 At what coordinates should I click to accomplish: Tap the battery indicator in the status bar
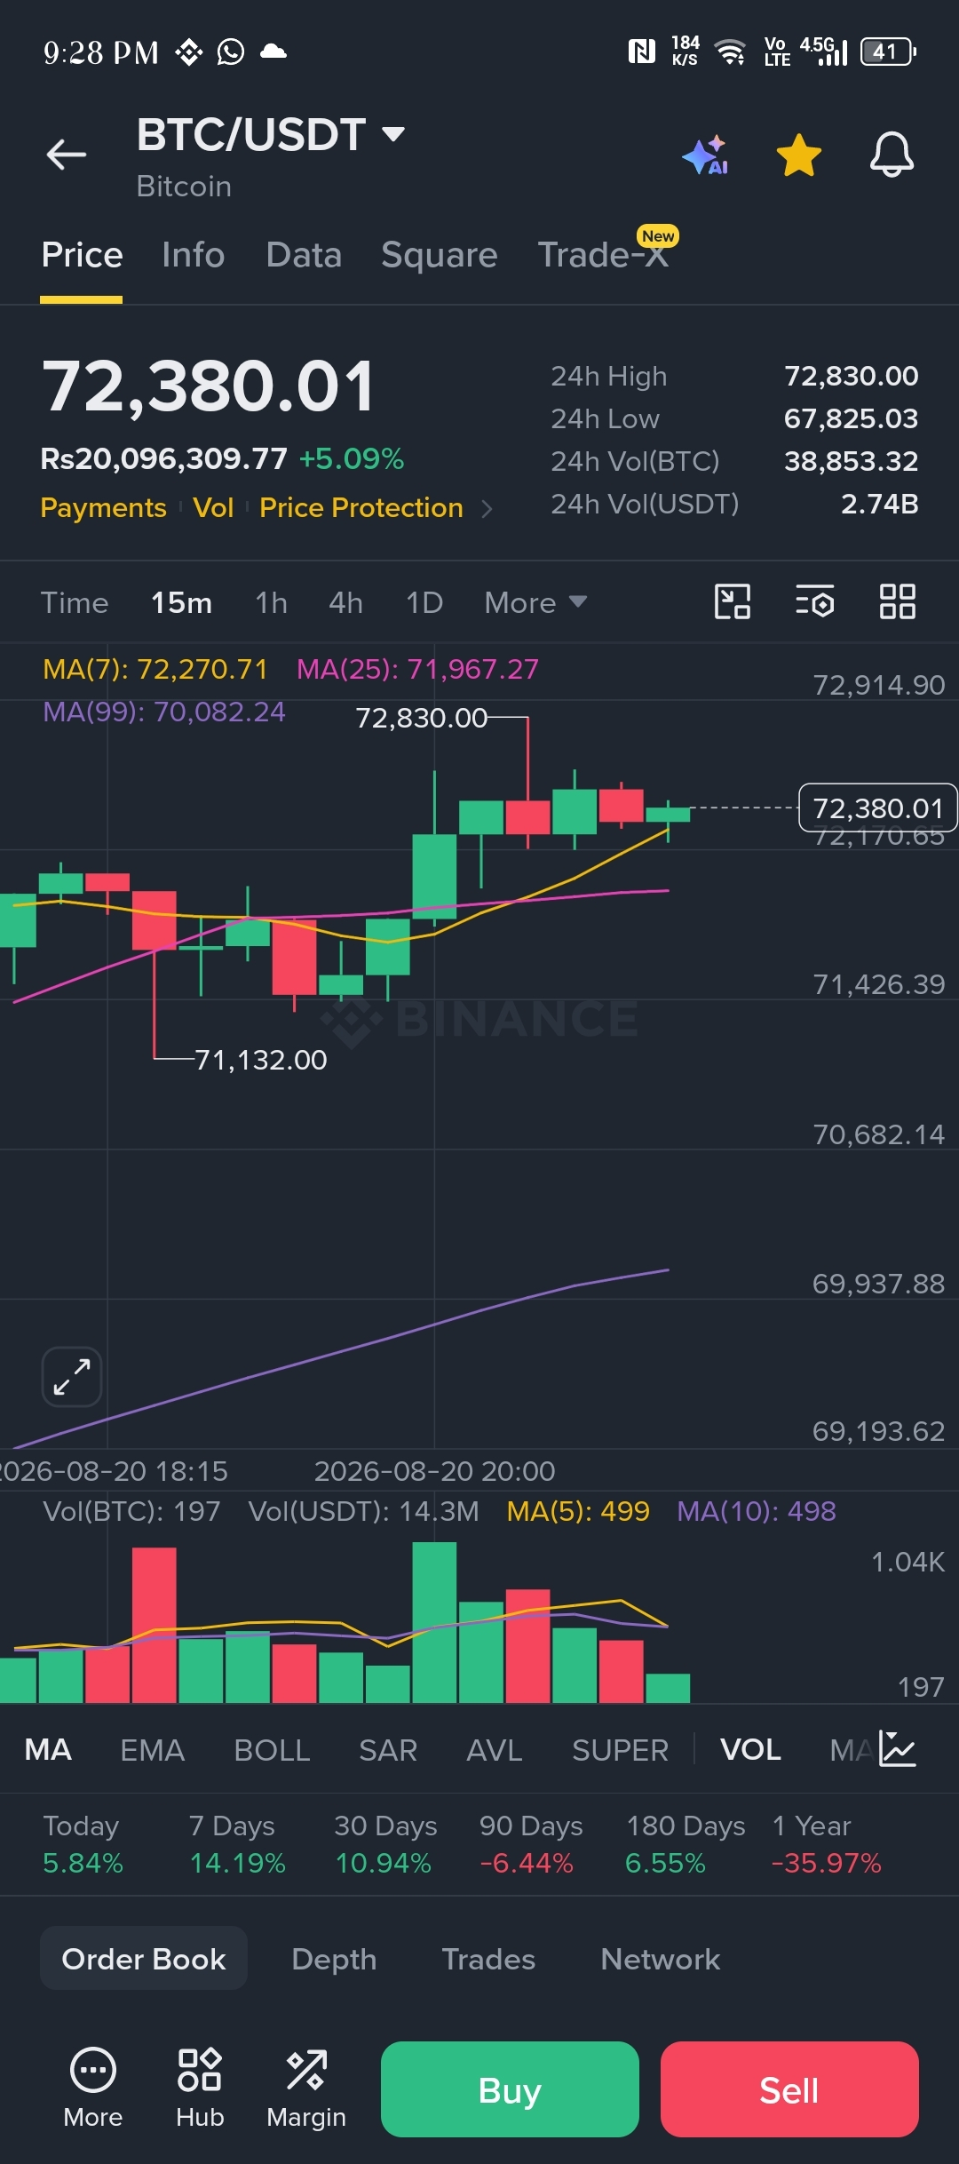pos(888,52)
